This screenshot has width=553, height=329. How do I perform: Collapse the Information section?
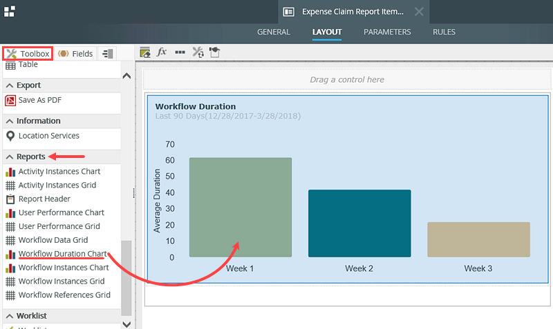(10, 121)
